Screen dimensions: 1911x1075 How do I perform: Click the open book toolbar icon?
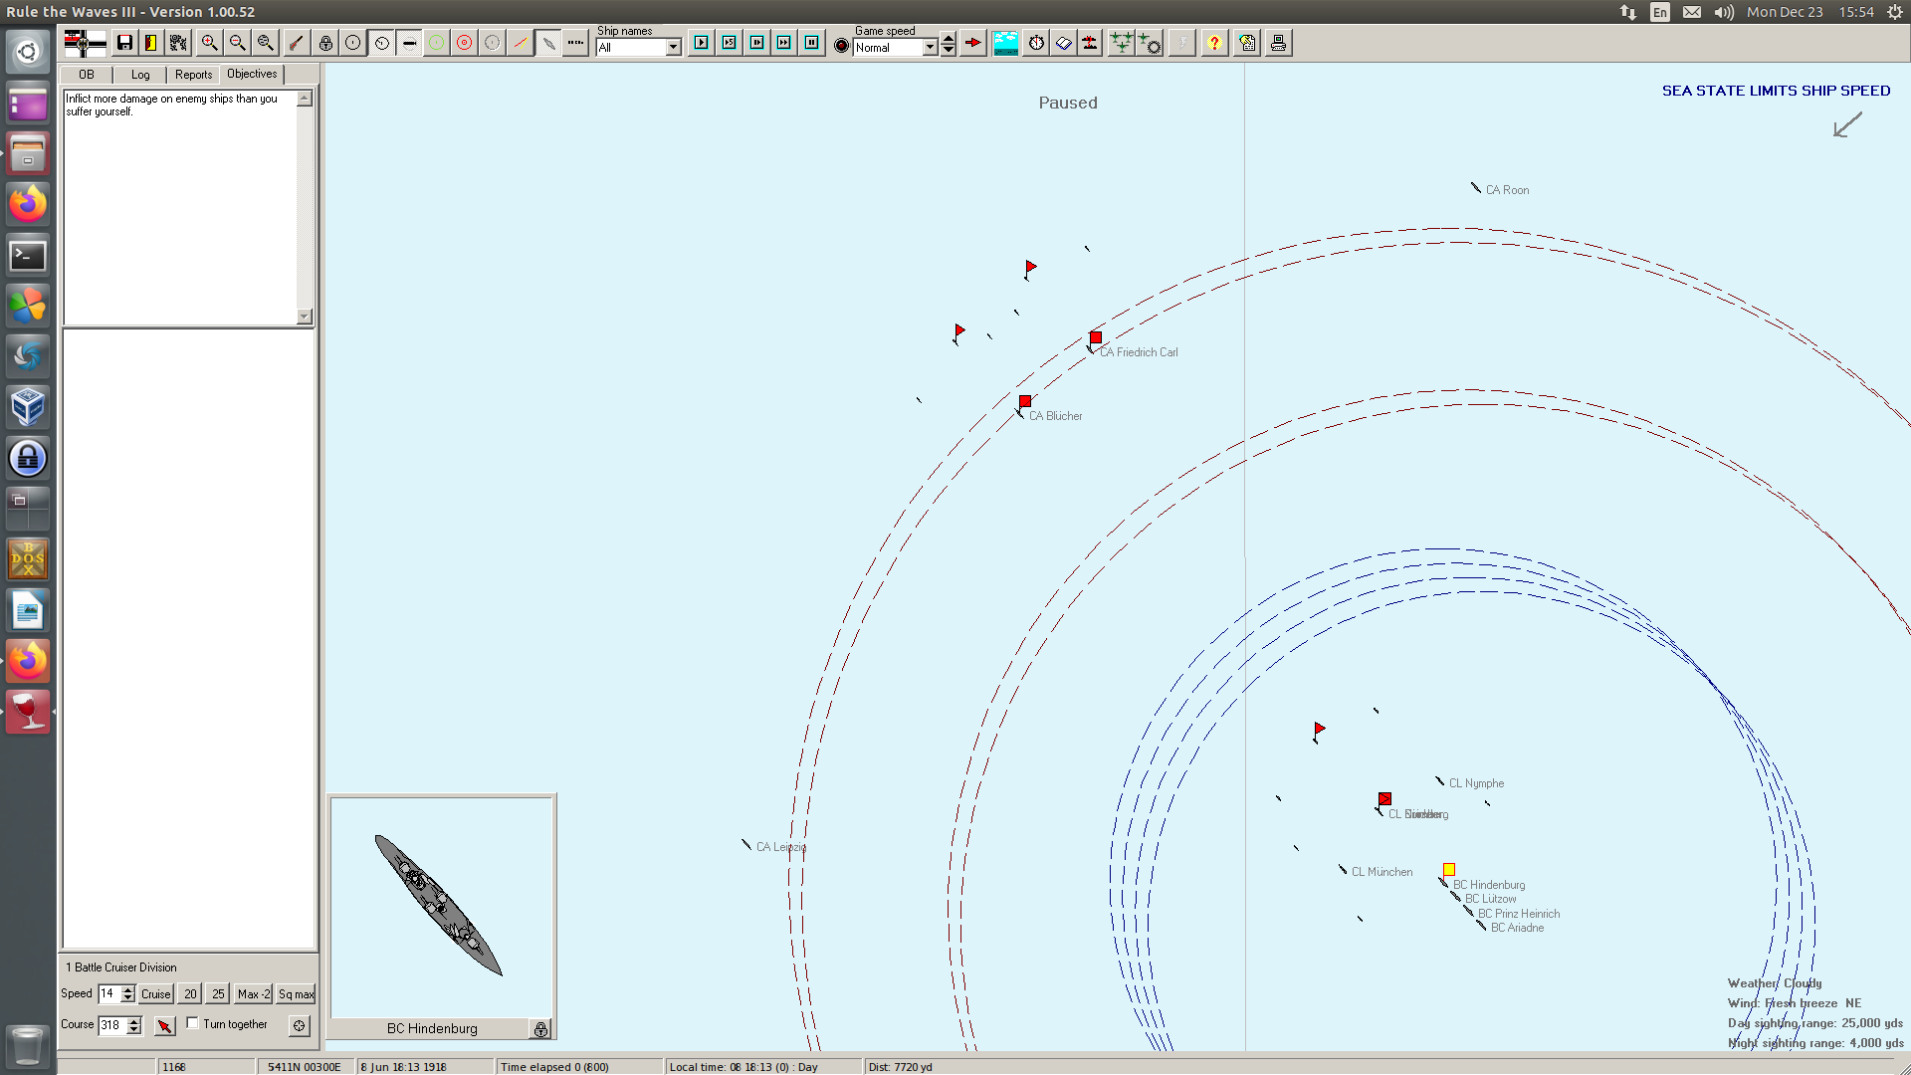(1064, 43)
